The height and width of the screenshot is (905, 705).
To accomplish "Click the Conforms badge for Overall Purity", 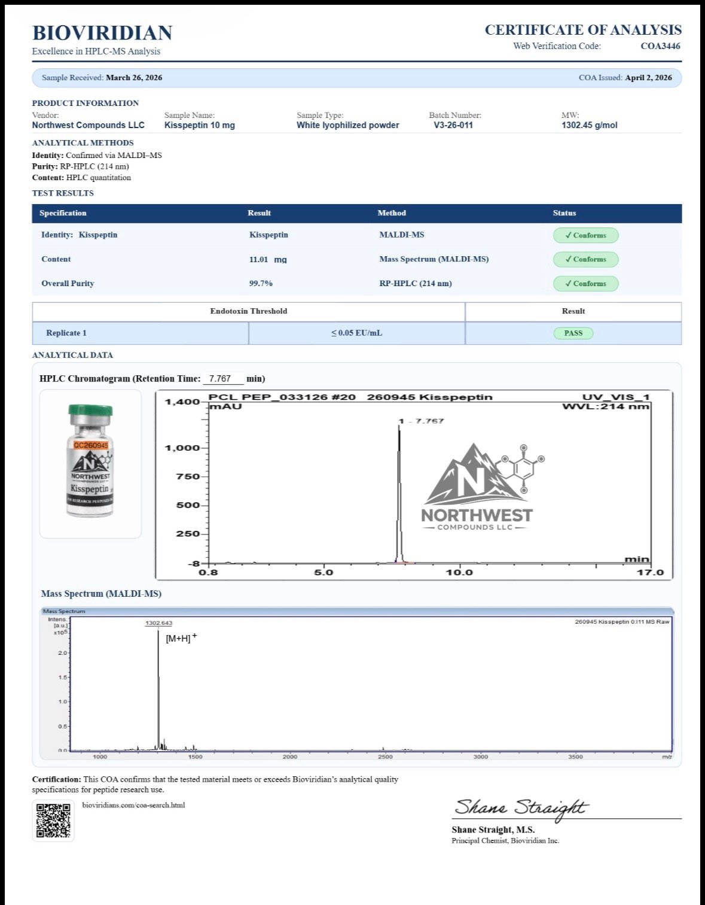I will [585, 284].
